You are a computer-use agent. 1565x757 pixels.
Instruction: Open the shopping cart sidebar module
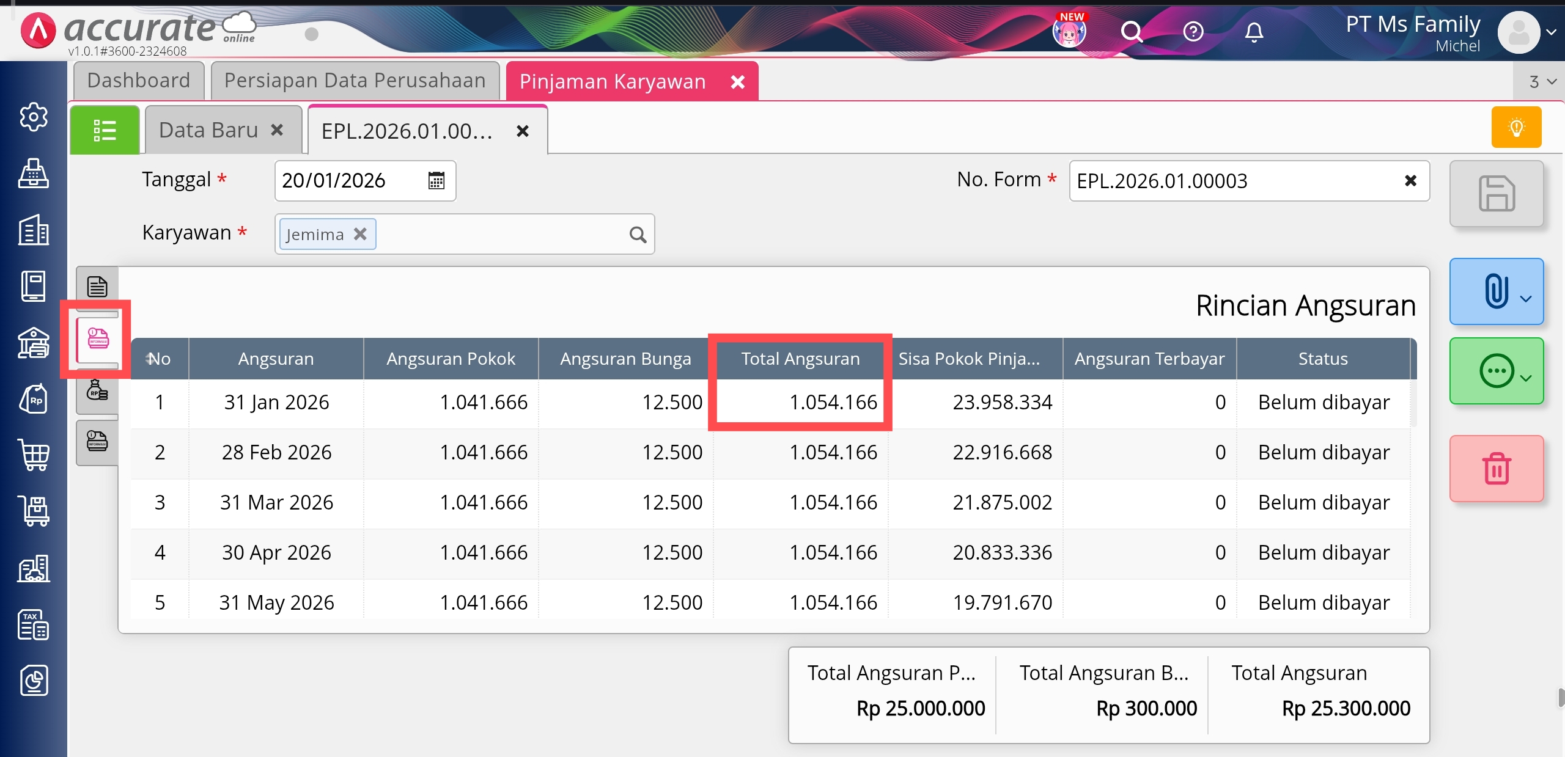pyautogui.click(x=34, y=455)
